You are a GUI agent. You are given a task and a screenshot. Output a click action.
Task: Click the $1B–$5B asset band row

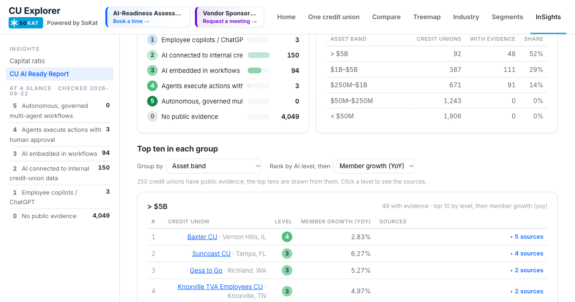pos(437,70)
